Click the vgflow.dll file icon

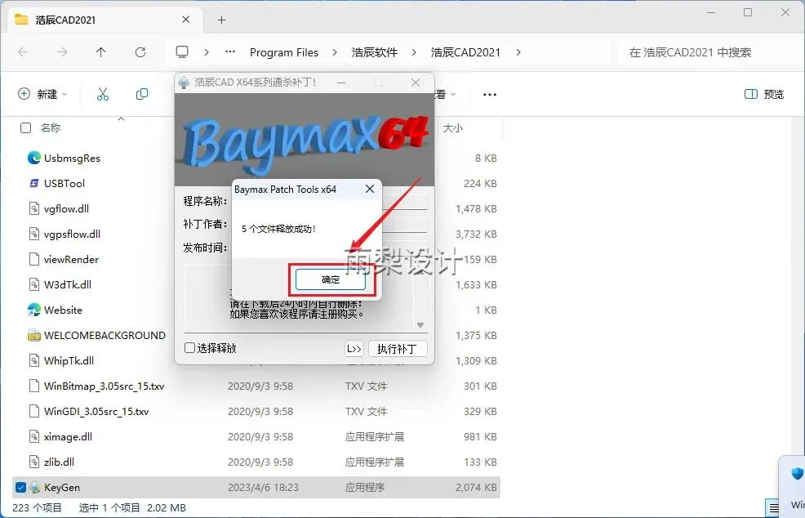pyautogui.click(x=34, y=208)
